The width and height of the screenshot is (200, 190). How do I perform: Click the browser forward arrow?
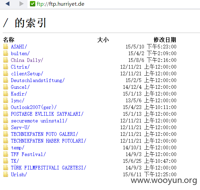point(22,4)
